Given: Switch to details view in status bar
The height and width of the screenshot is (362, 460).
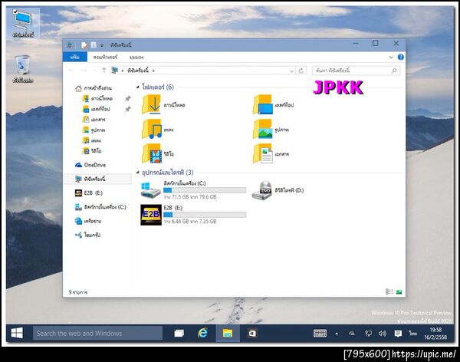Looking at the screenshot, I should click(x=389, y=292).
